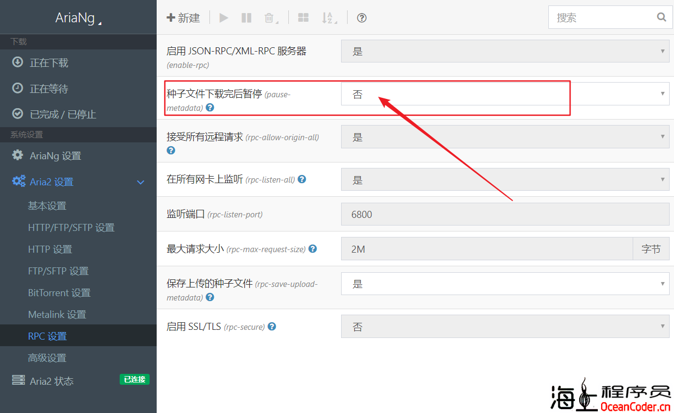
Task: Click the Aria2 settings gears icon
Action: pyautogui.click(x=18, y=182)
